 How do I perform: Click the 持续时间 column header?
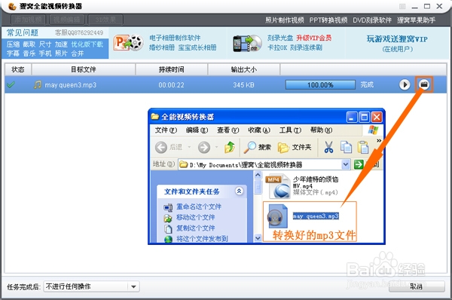[x=172, y=69]
